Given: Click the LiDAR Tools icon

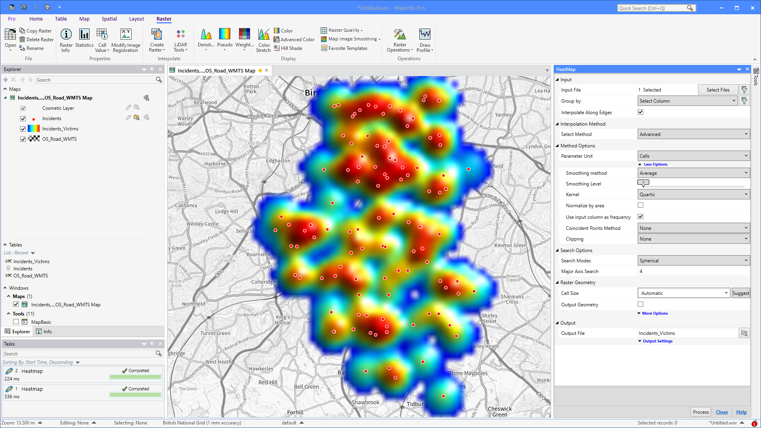Looking at the screenshot, I should coord(180,39).
